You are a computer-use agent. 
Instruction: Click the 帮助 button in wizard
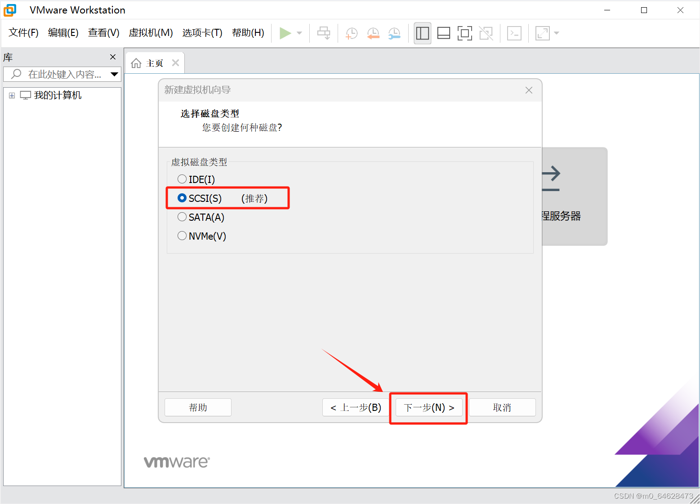pos(198,407)
